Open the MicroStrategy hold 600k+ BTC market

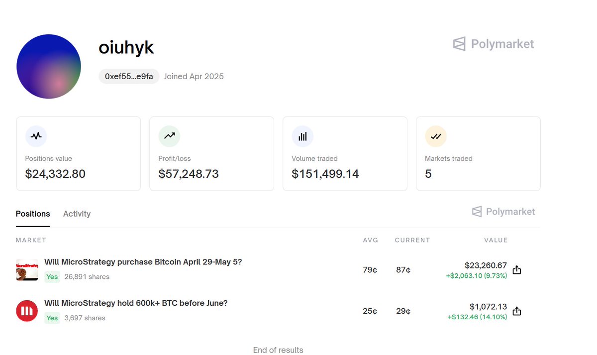(136, 303)
